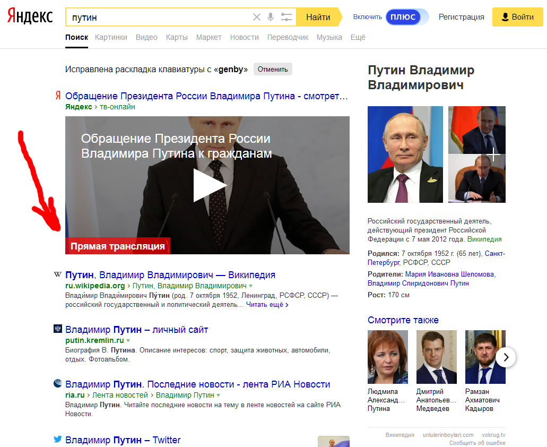The image size is (547, 447).
Task: Open the Маркет tab
Action: tap(209, 37)
